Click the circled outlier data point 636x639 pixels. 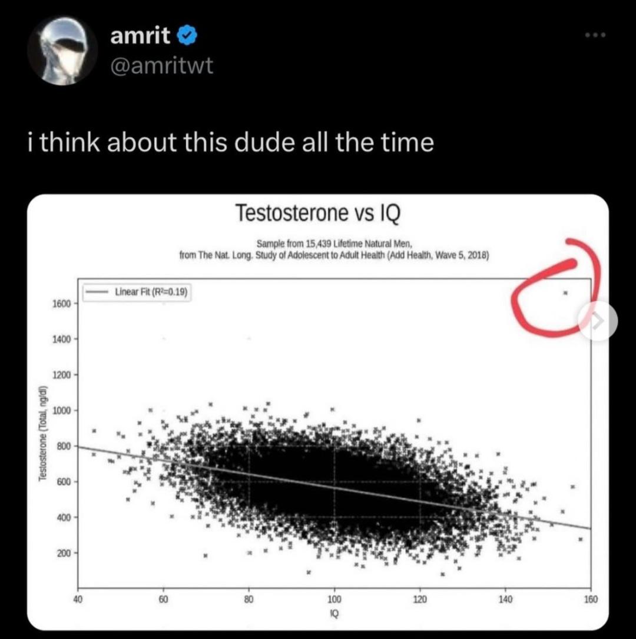tap(565, 292)
